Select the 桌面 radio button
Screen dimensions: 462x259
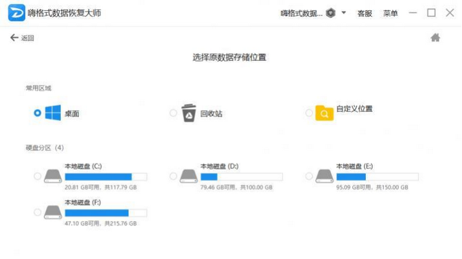click(x=37, y=113)
